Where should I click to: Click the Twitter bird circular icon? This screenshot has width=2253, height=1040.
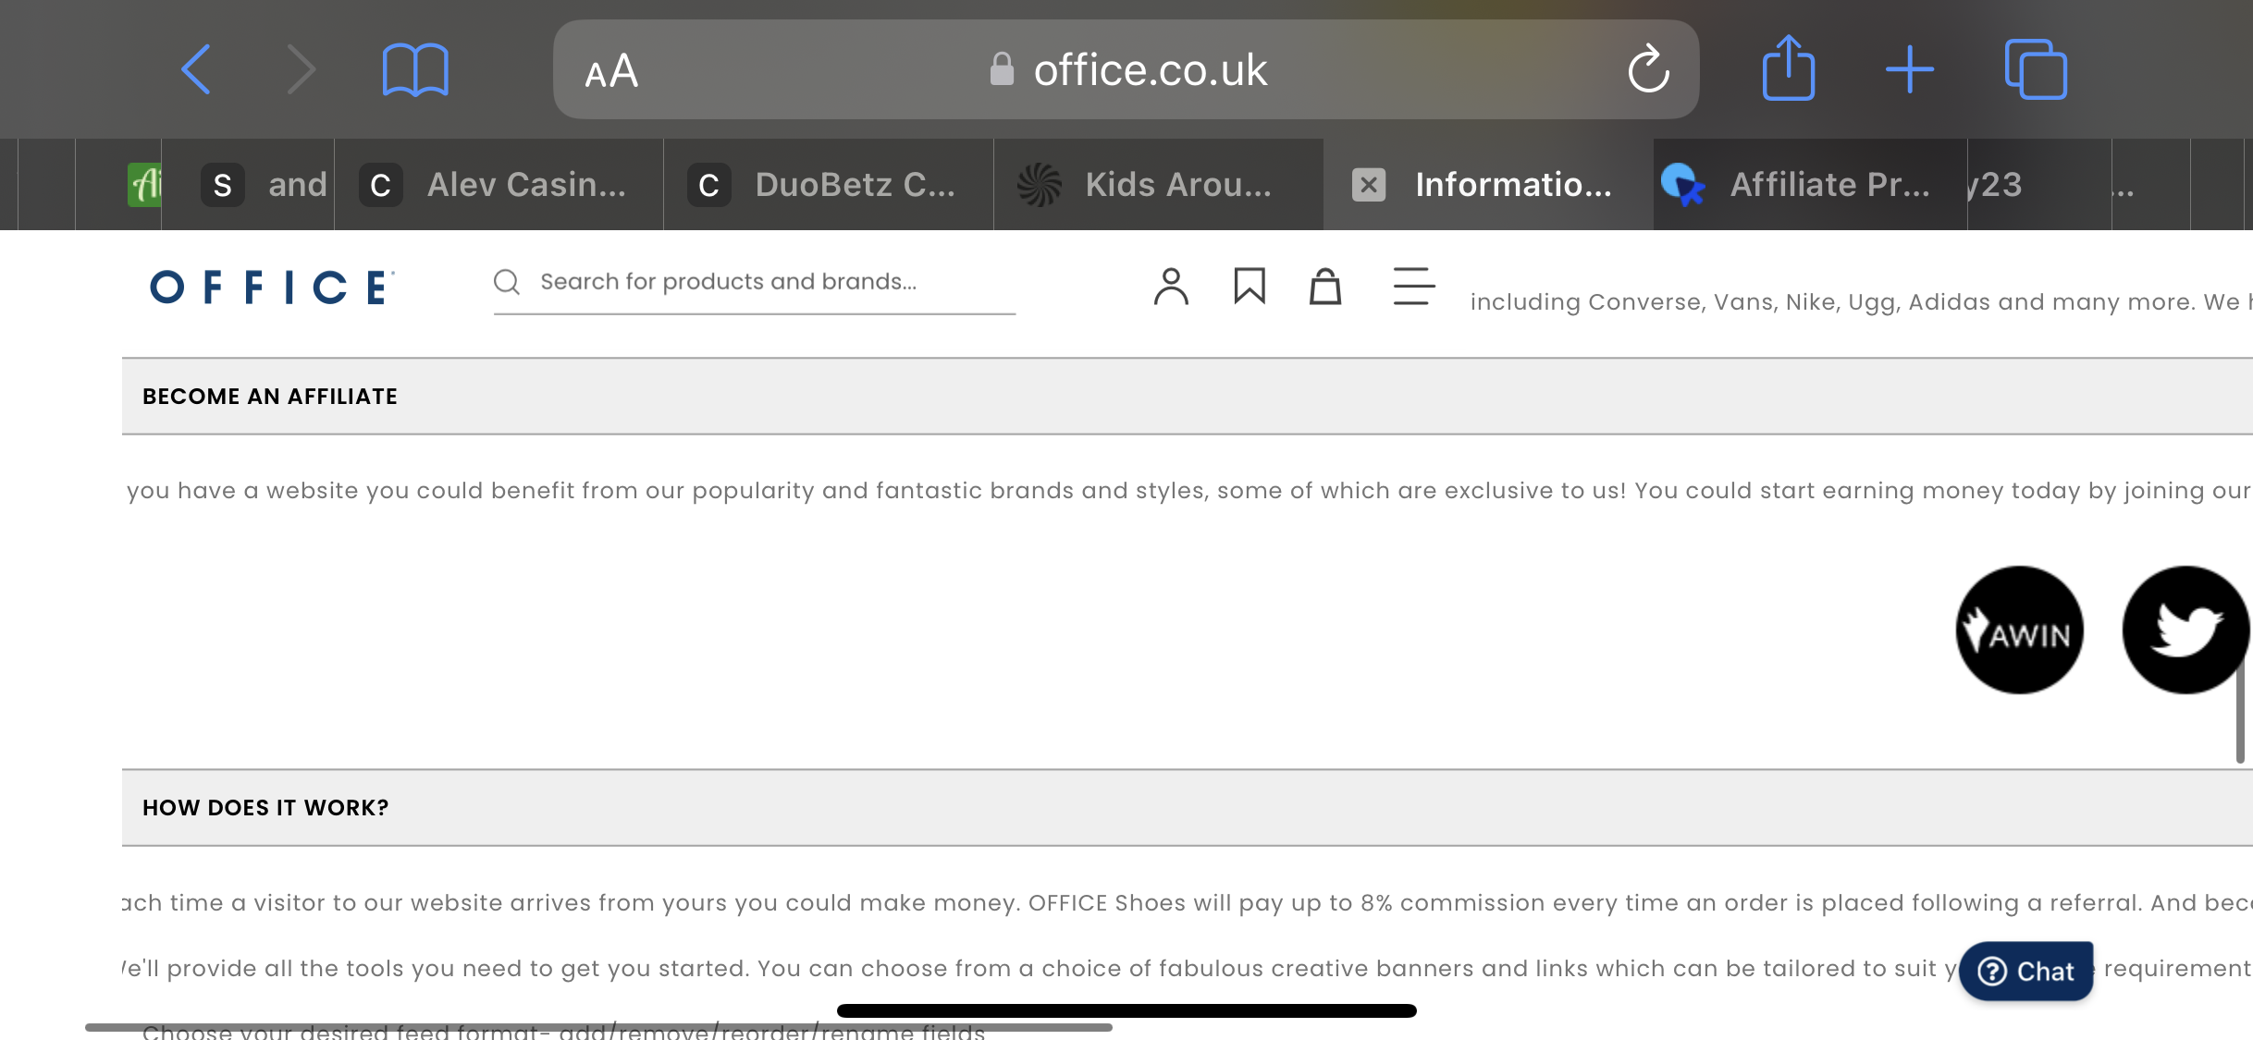(x=2186, y=630)
